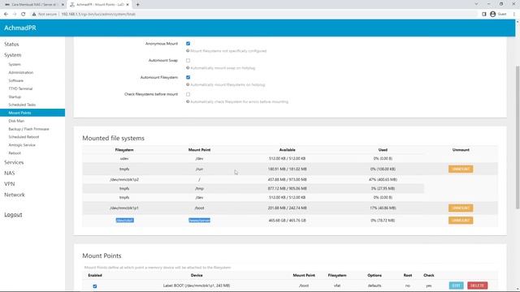Viewport: 520px width, 292px height.
Task: Enable the Automount Swap checkbox
Action: pyautogui.click(x=188, y=61)
